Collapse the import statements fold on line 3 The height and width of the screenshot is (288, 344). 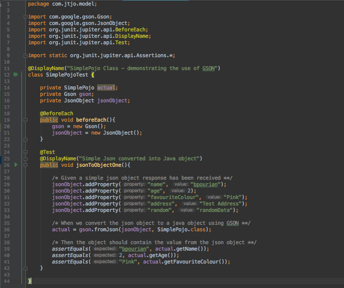coord(25,16)
